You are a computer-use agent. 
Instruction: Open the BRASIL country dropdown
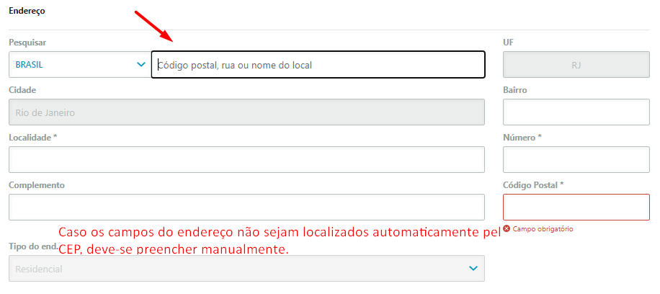click(x=80, y=64)
